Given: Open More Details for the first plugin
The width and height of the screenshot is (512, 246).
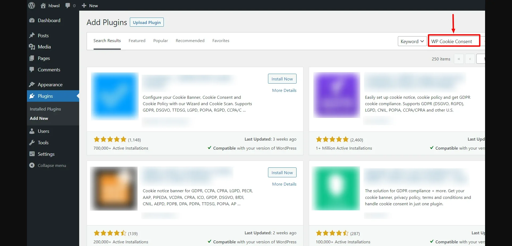Looking at the screenshot, I should [x=284, y=90].
